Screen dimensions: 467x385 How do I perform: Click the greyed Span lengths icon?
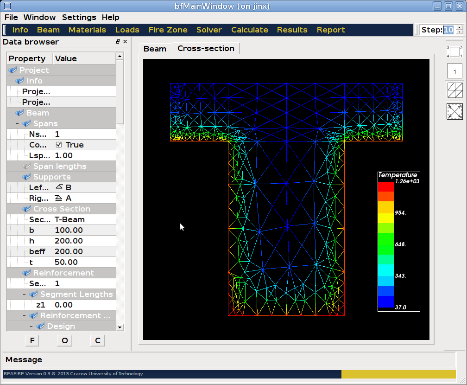(26, 166)
